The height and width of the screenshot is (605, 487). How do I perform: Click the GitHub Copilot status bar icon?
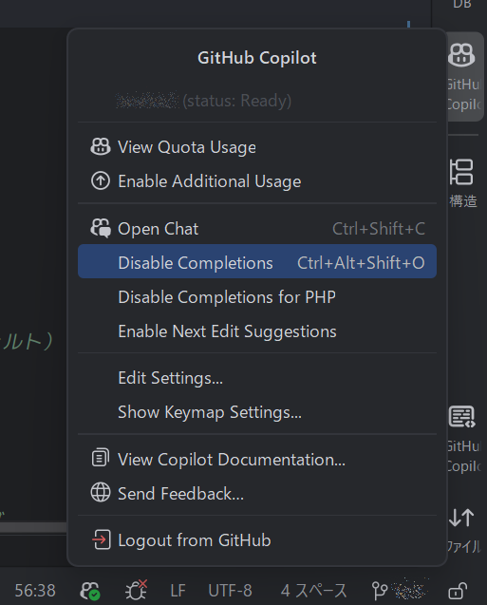(90, 591)
